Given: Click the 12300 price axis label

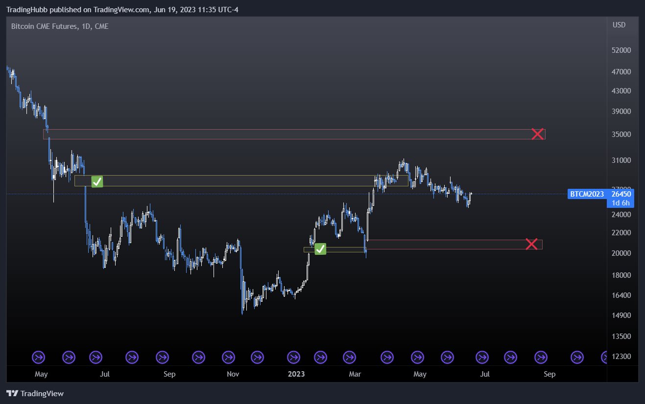Looking at the screenshot, I should (x=621, y=357).
